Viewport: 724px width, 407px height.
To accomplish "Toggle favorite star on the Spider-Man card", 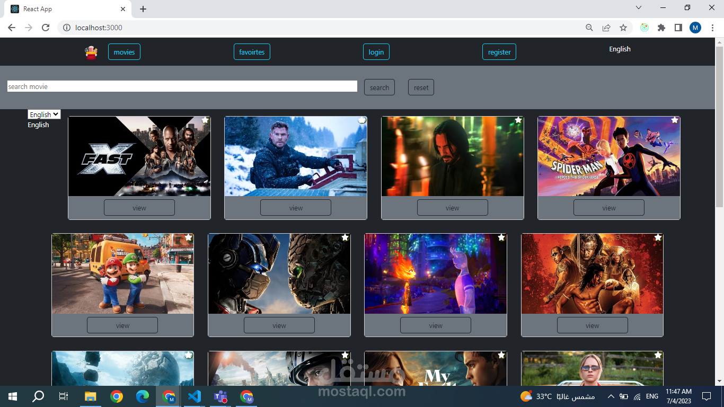I will [675, 120].
